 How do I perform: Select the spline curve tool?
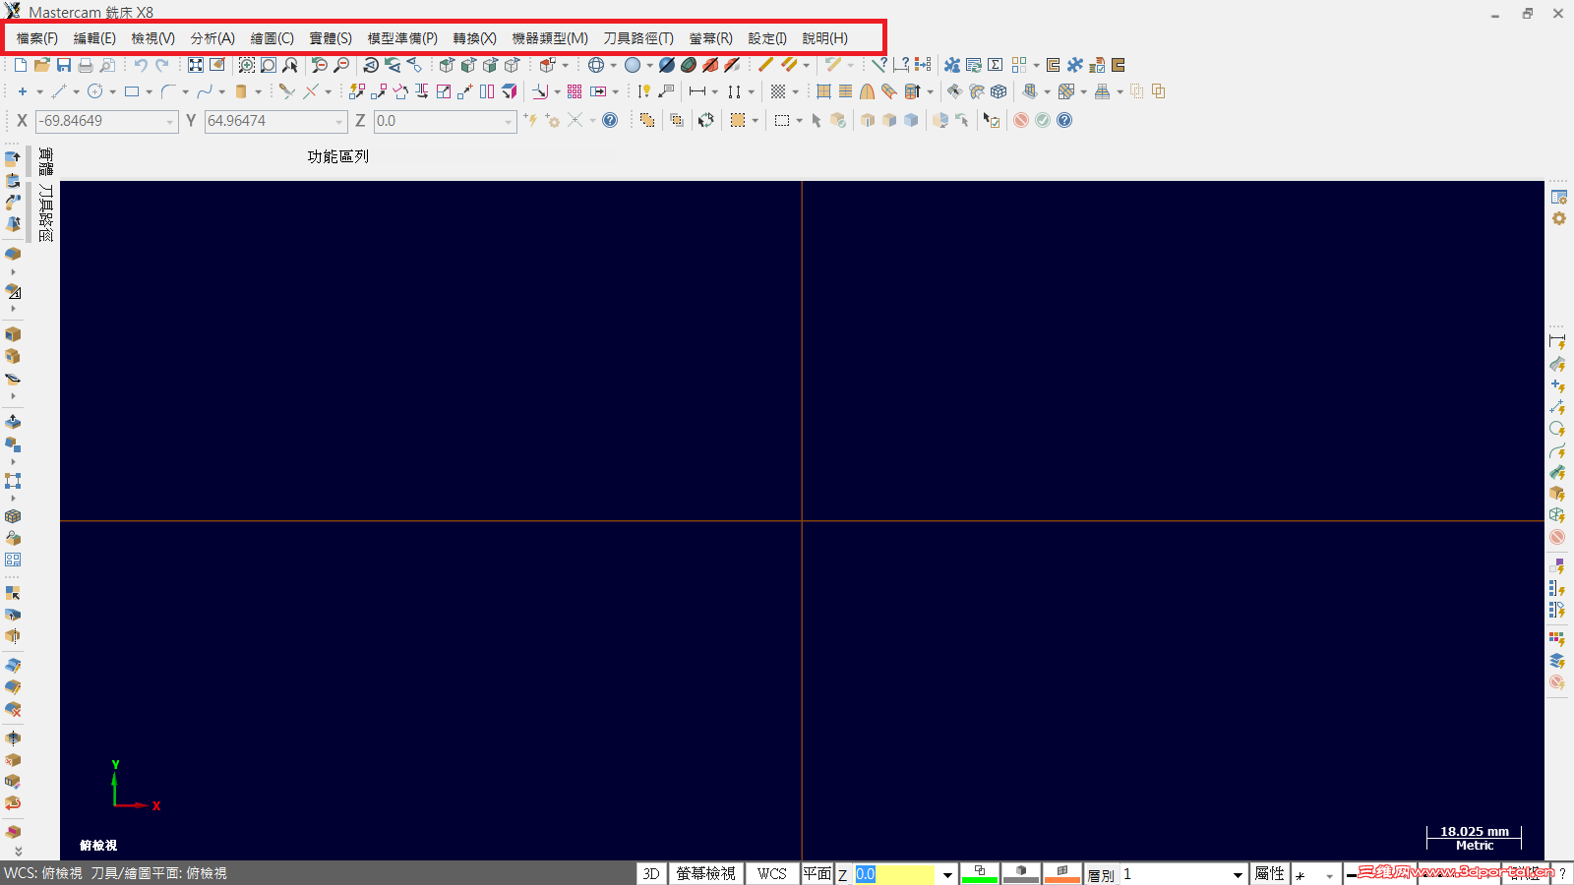205,91
